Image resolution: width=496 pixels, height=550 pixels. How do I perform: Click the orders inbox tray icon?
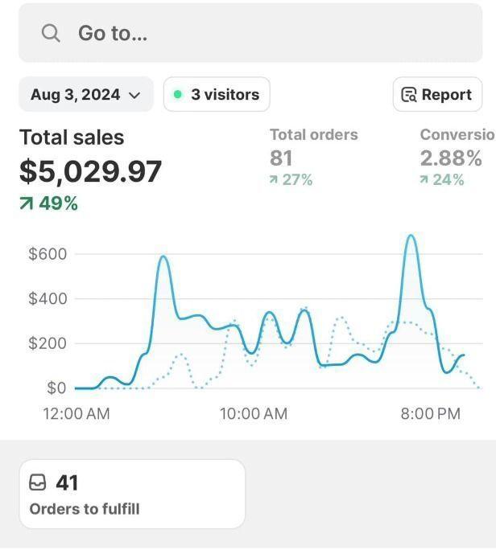(38, 482)
